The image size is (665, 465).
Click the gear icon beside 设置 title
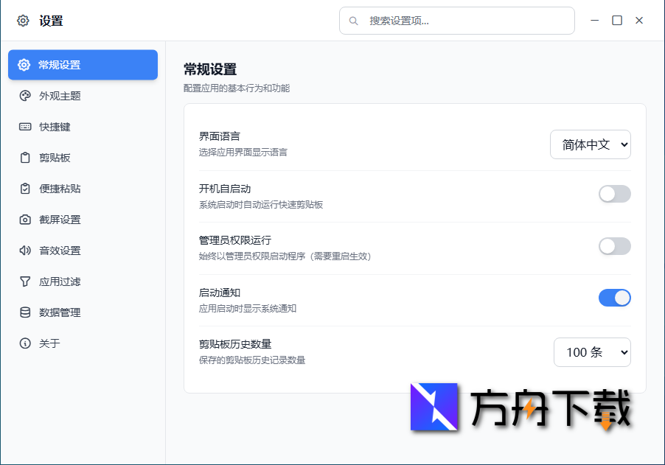click(21, 20)
